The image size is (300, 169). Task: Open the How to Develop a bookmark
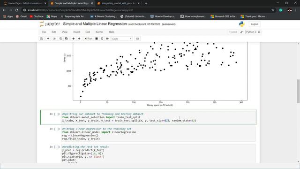(x=163, y=16)
